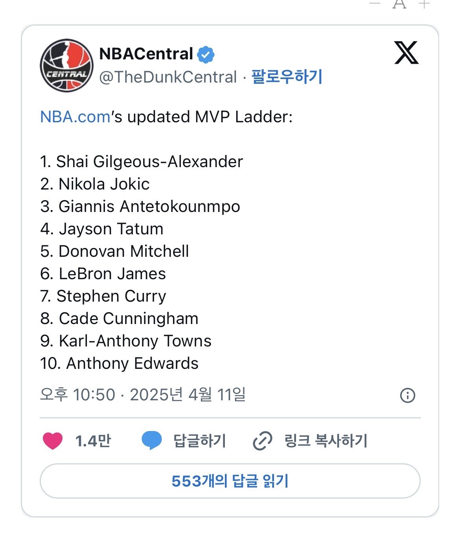Open the tweet info icon
The image size is (460, 547).
coord(407,395)
